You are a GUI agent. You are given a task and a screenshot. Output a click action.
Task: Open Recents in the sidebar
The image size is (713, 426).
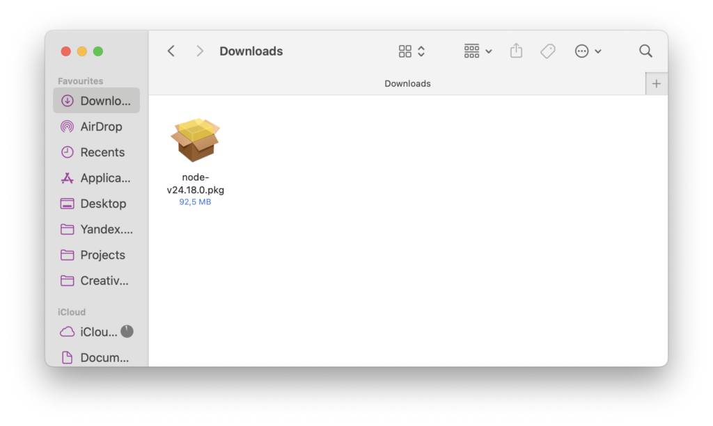96,152
